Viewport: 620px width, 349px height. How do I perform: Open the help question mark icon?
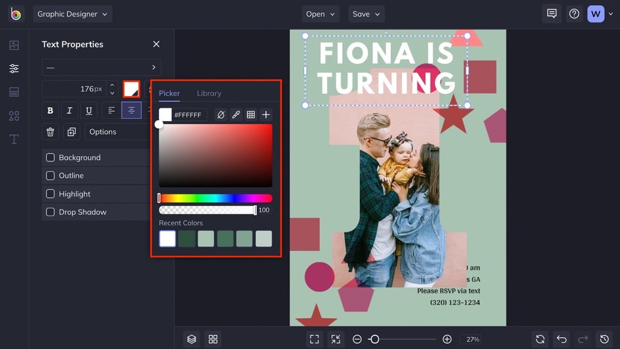pyautogui.click(x=574, y=14)
